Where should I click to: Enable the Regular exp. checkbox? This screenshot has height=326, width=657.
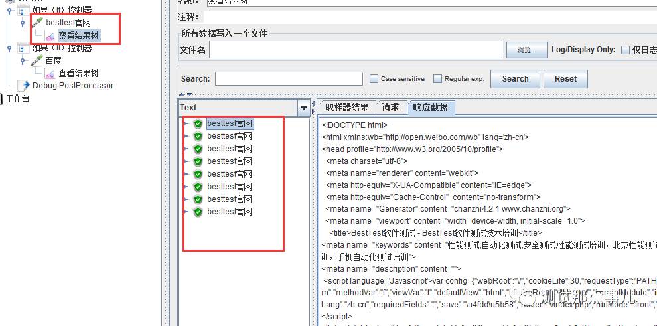coord(437,79)
